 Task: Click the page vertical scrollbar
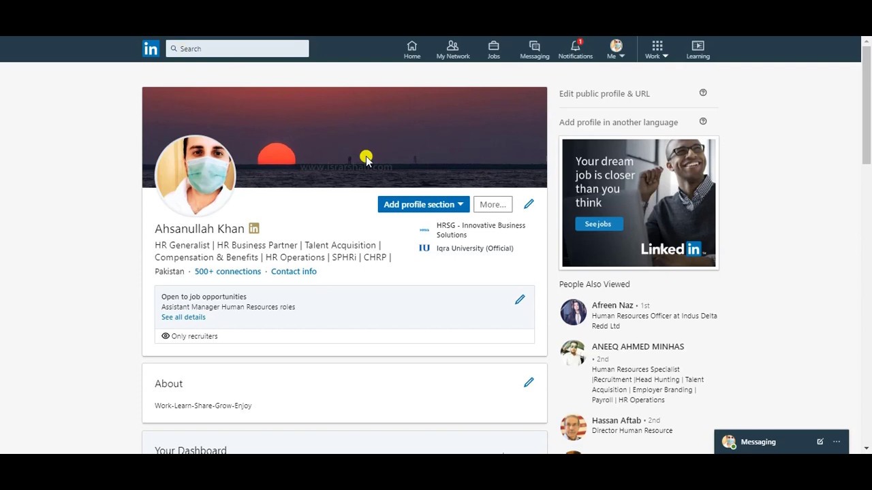(867, 105)
